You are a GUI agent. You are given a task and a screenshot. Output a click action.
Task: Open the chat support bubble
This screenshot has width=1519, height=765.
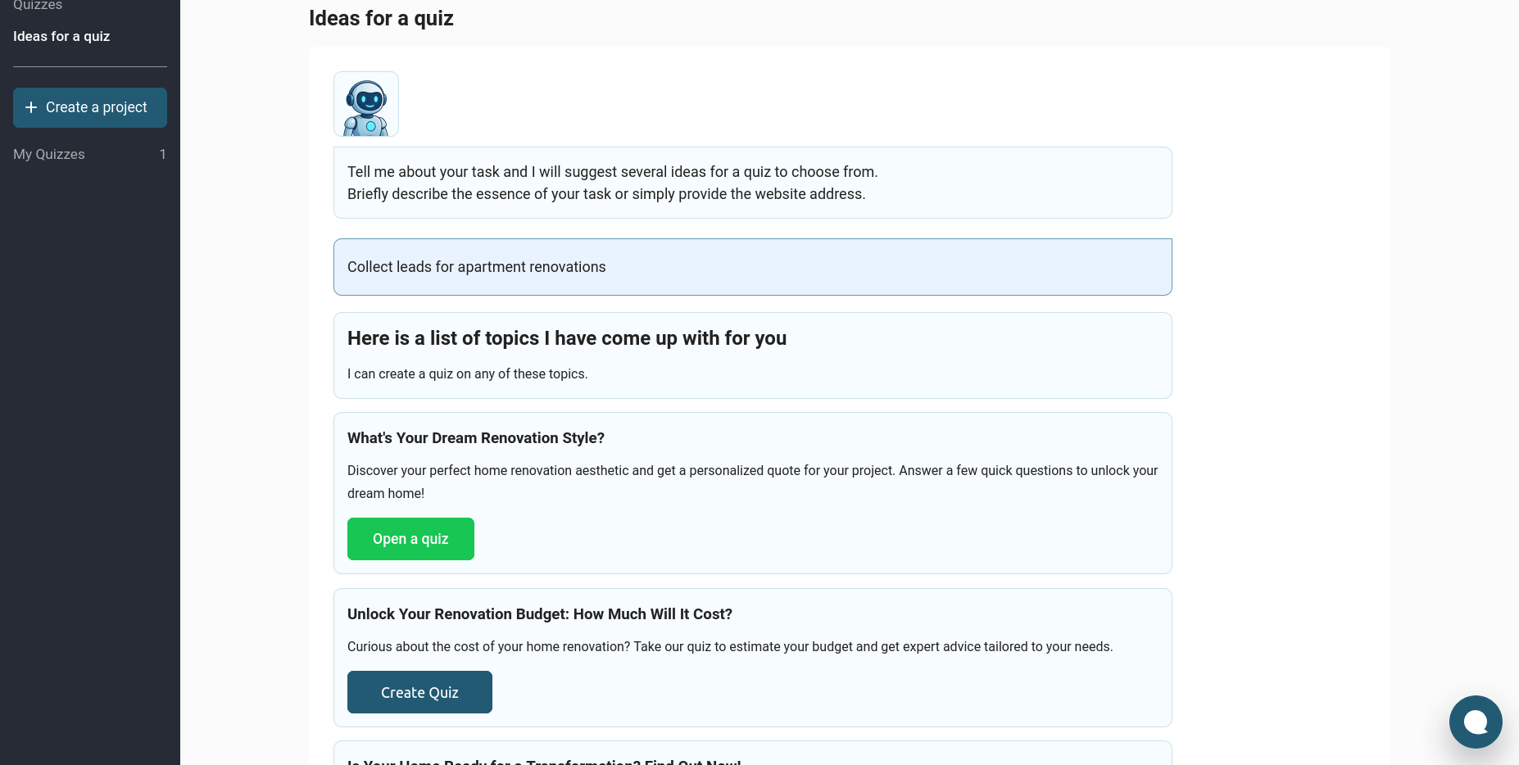point(1475,722)
